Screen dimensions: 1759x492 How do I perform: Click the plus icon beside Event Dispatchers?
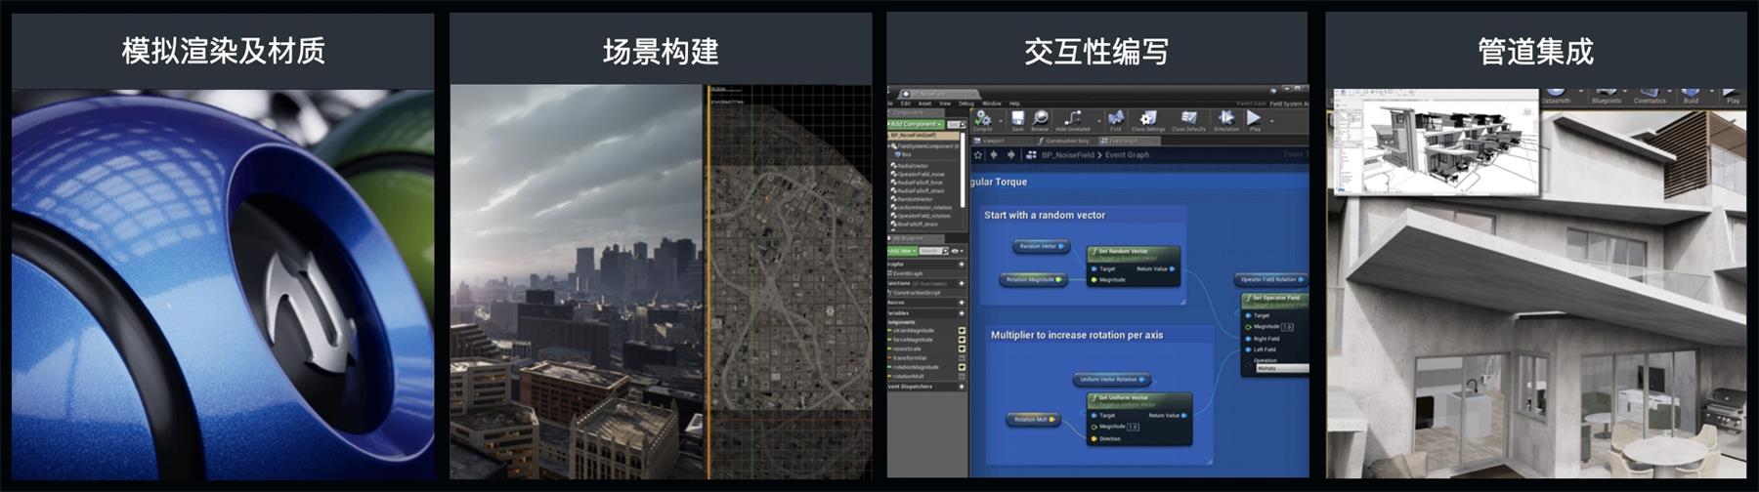962,387
